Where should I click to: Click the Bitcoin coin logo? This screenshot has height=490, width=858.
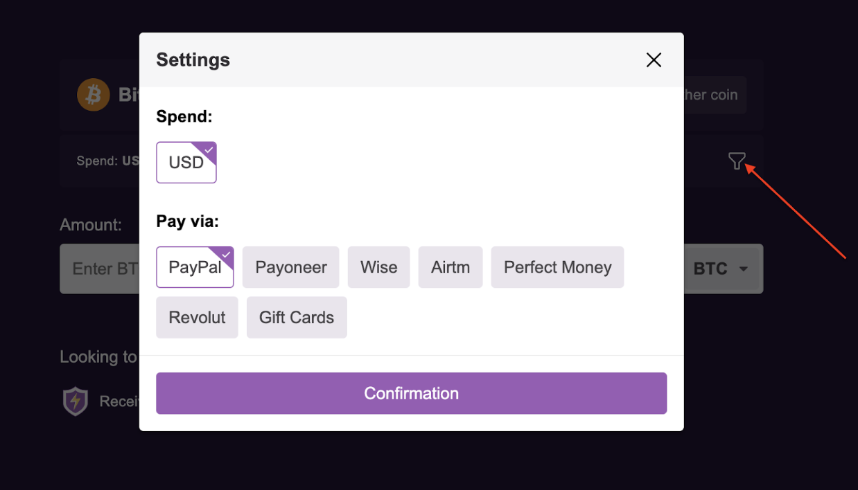tap(94, 95)
